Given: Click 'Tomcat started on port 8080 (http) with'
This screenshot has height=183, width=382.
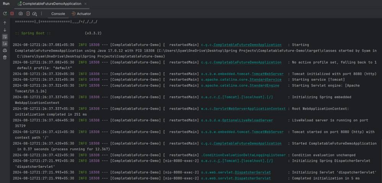Looking at the screenshot, I should click(x=333, y=132).
